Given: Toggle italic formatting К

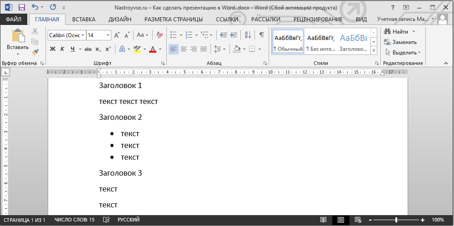Looking at the screenshot, I should (x=62, y=49).
